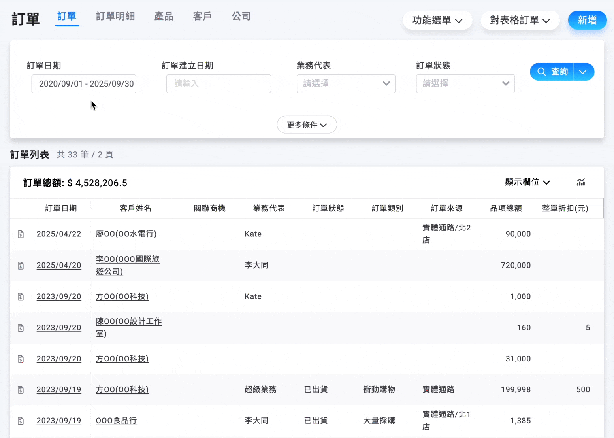Click the invoice icon for 李OO's 2025/04/20 order
Viewport: 614px width, 438px height.
click(21, 265)
